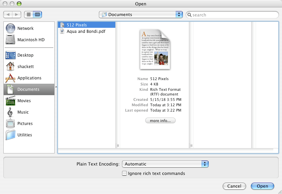Viewport: 282px width, 194px height.
Task: Switch to column view
Action: (x=38, y=14)
